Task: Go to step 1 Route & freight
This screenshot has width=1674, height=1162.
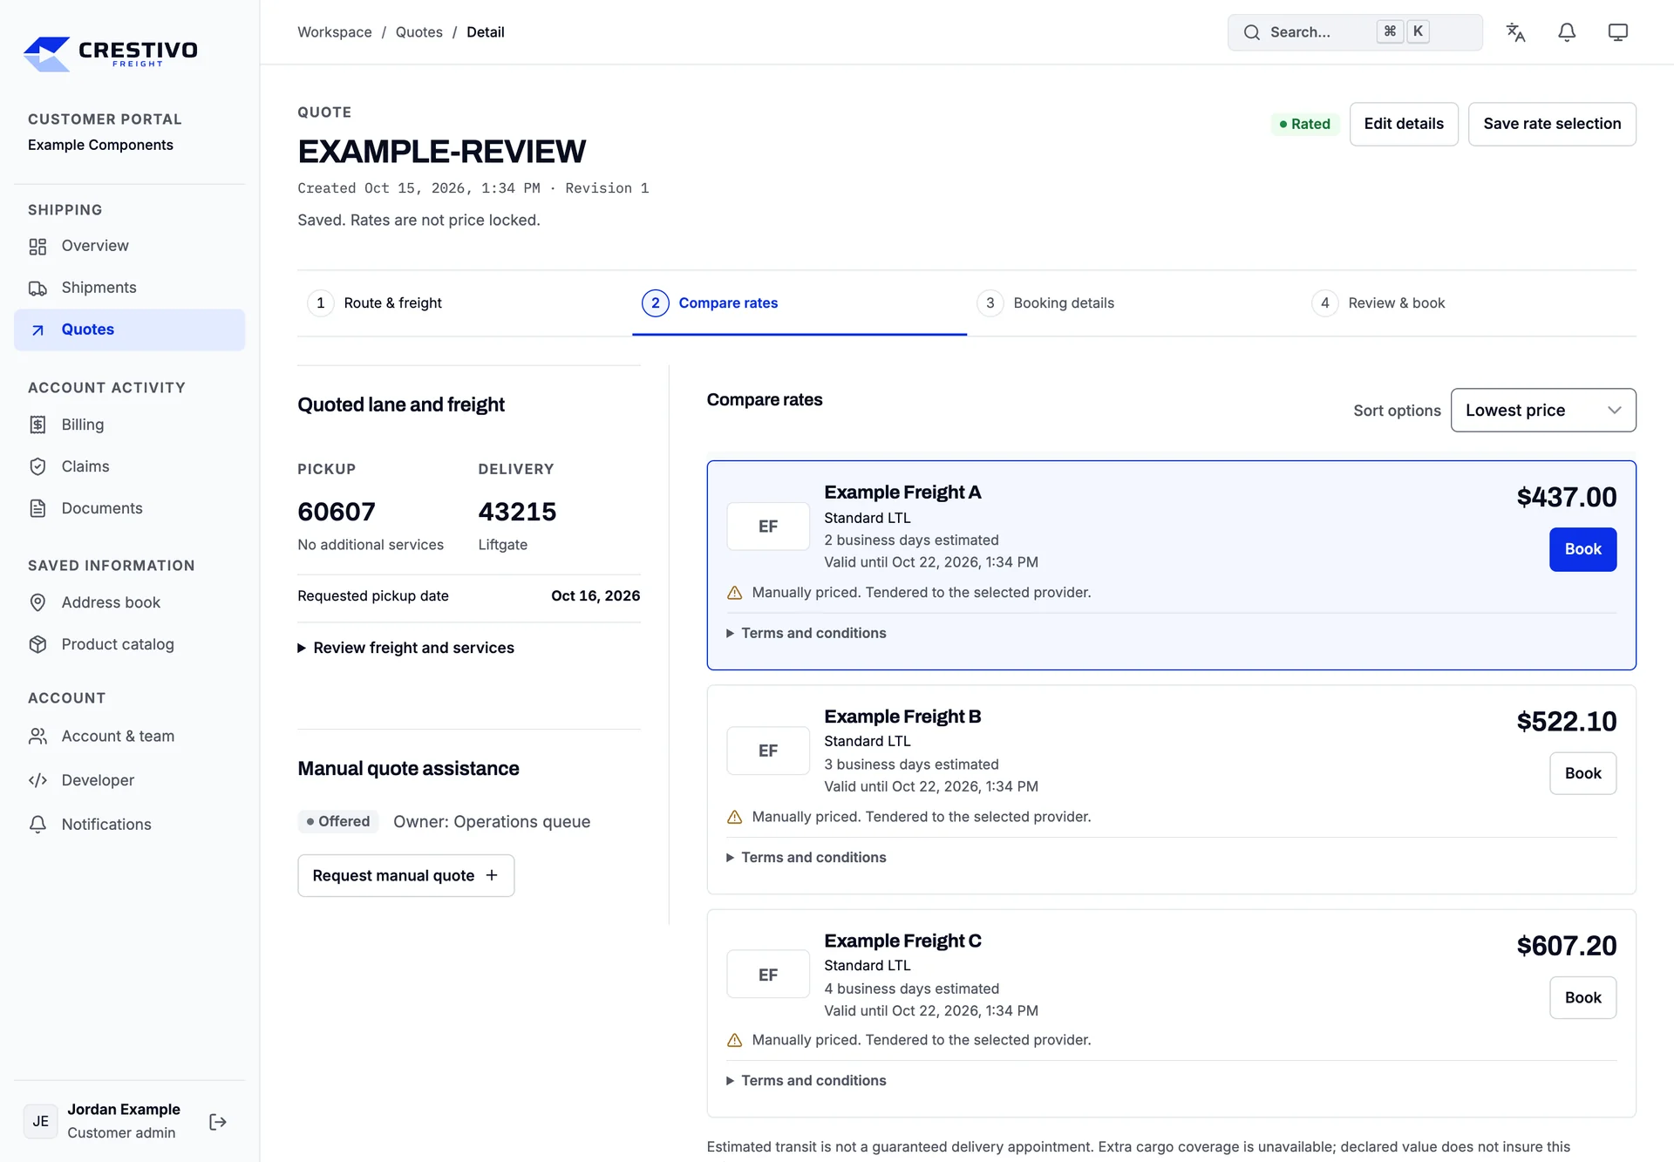Action: [464, 302]
